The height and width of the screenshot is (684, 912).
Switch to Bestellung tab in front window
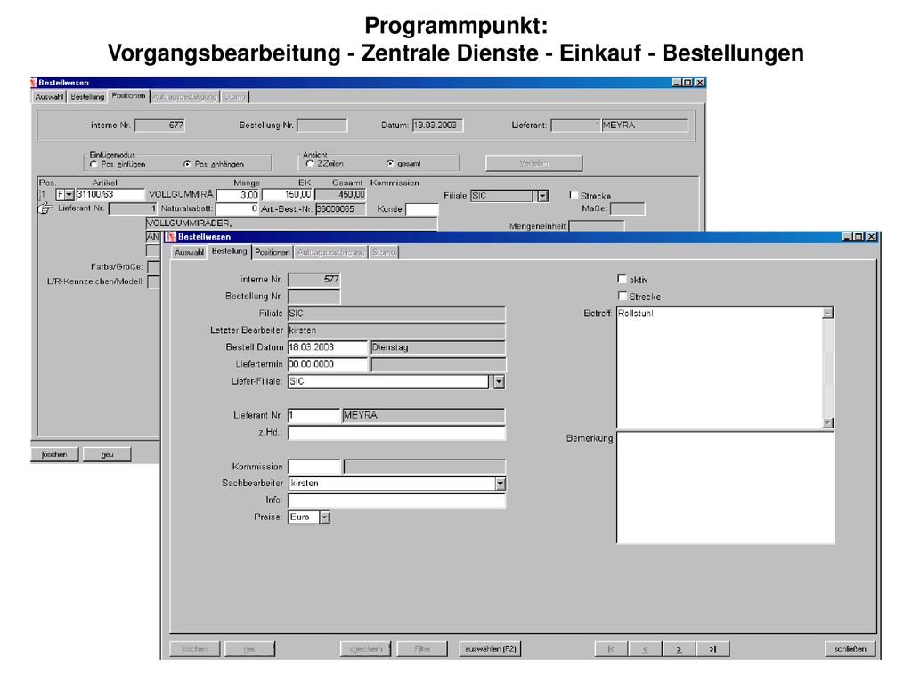(229, 251)
